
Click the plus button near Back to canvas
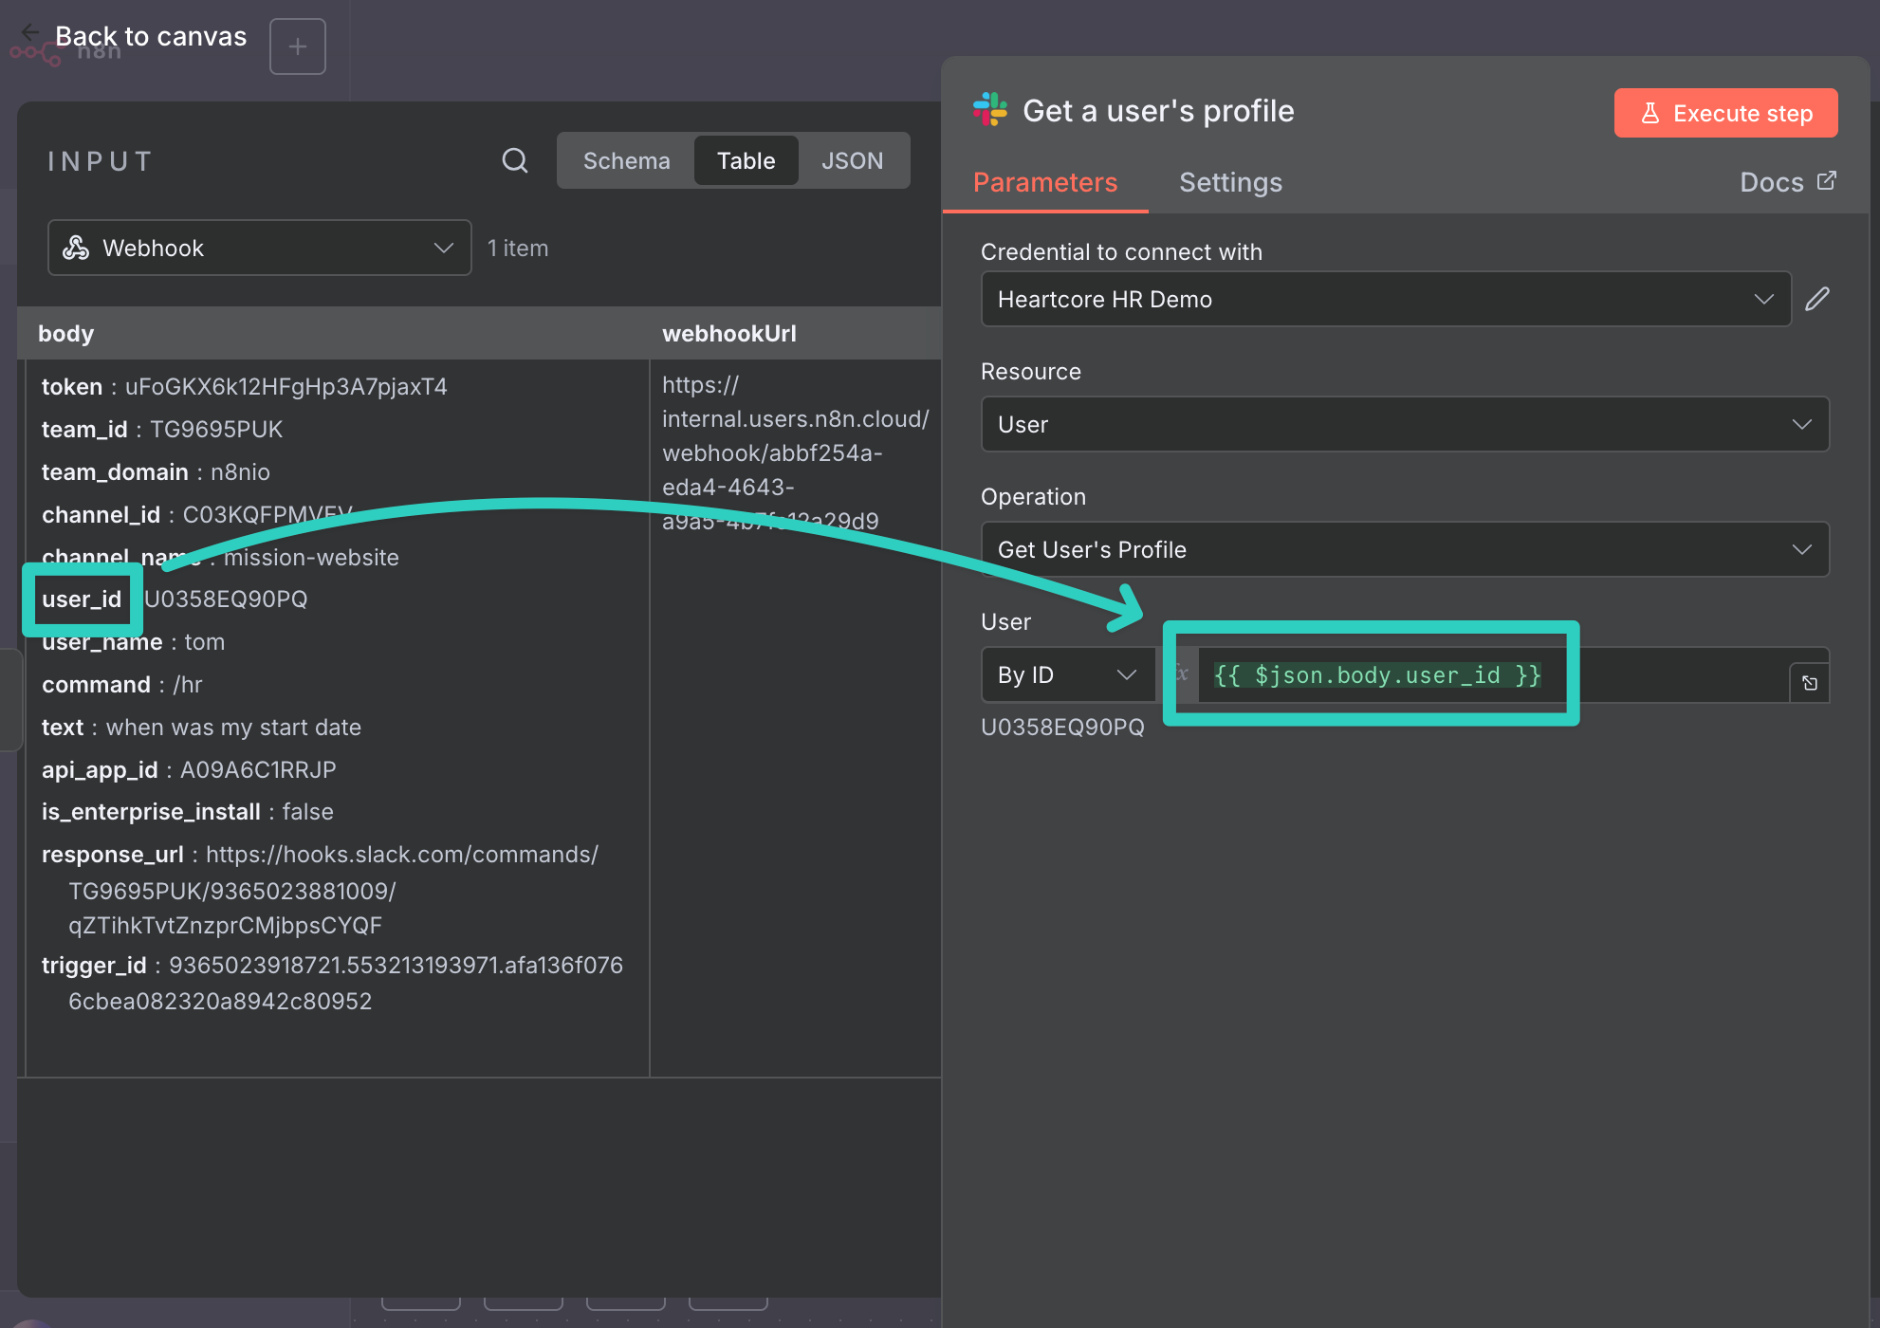[x=297, y=46]
